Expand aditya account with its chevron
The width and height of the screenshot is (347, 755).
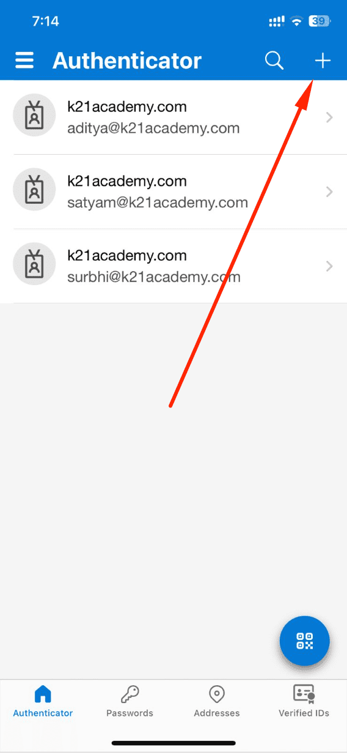tap(329, 117)
